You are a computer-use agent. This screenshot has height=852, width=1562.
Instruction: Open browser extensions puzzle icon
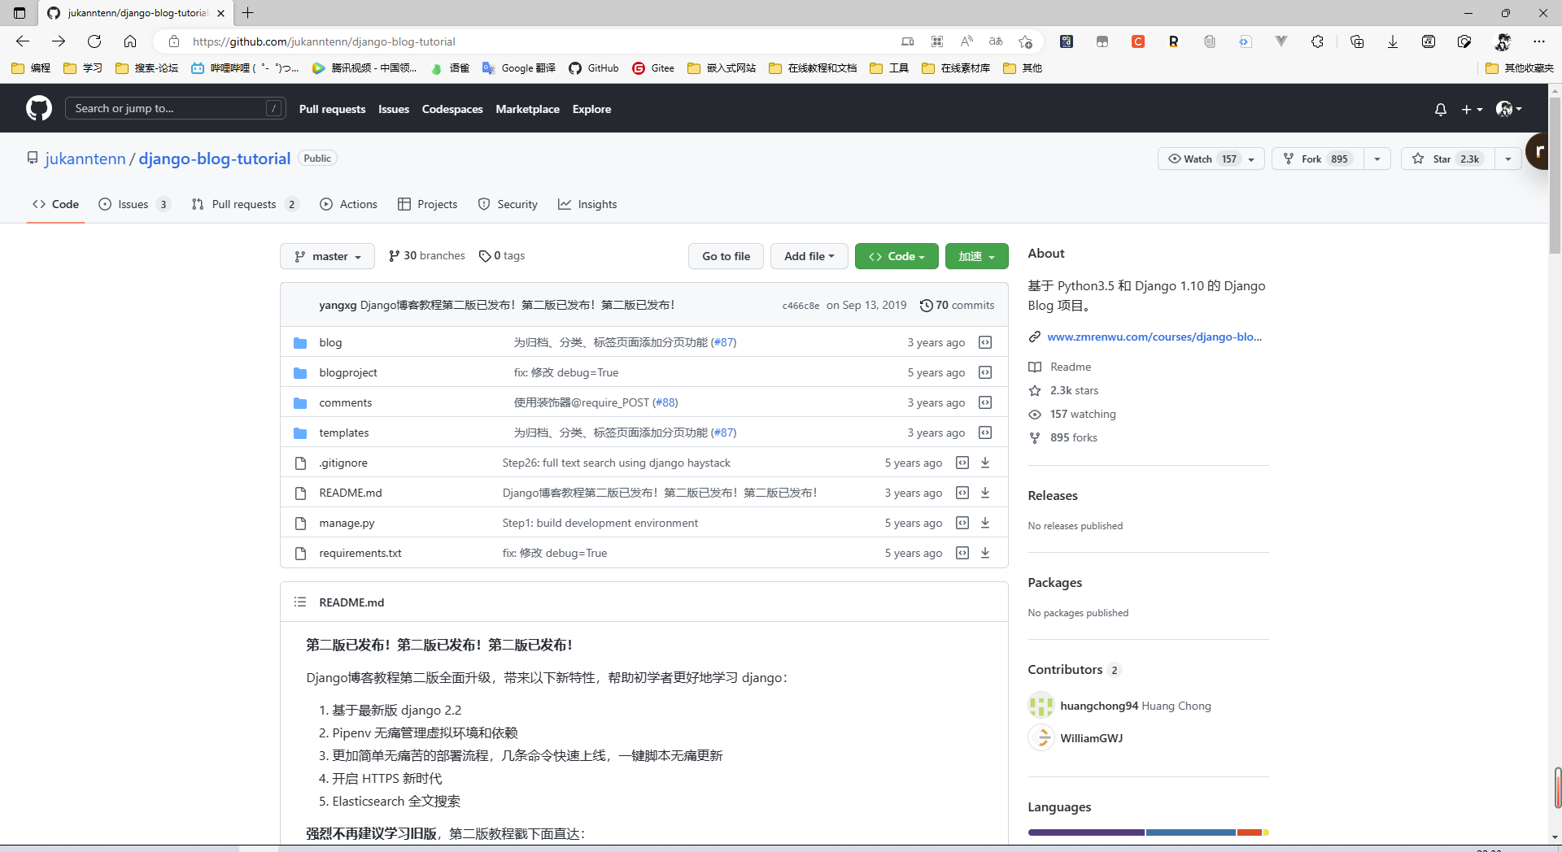pos(1318,41)
